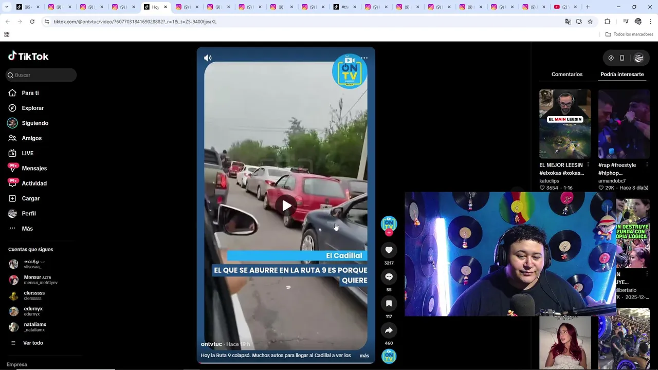Open the Todos los marcadores folder

point(629,34)
